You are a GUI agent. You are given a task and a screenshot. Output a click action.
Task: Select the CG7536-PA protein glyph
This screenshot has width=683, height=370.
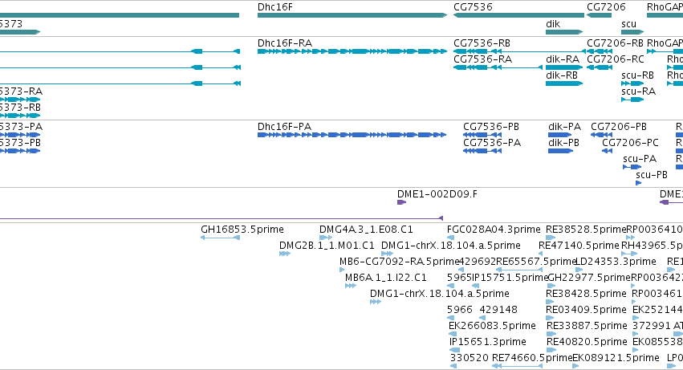tap(482, 151)
